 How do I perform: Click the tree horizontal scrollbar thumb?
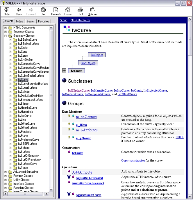(x=25, y=194)
